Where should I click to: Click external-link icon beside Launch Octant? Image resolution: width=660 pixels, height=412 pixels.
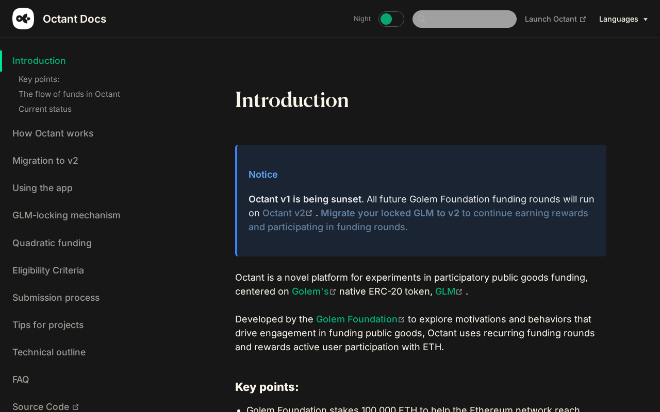(583, 20)
